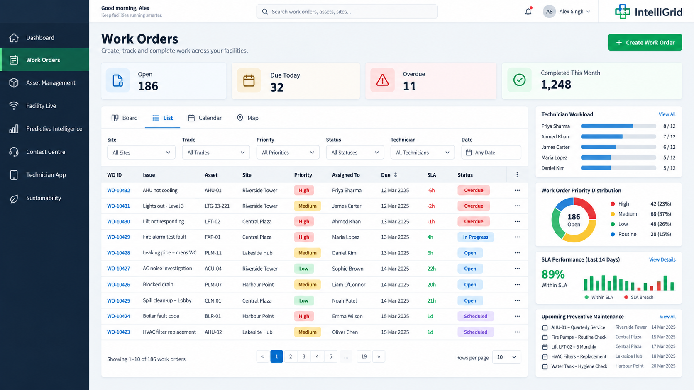
Task: View all Technician Workload
Action: pyautogui.click(x=667, y=114)
